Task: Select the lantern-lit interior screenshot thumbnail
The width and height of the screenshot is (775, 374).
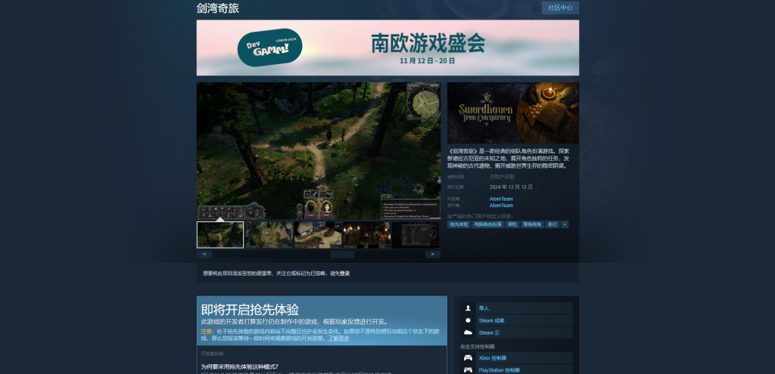Action: coord(367,234)
